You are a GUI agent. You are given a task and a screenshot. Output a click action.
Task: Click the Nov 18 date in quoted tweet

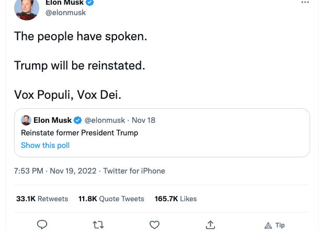tap(143, 120)
